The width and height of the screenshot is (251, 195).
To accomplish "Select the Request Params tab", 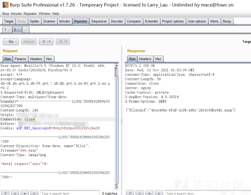I will (x=20, y=59).
